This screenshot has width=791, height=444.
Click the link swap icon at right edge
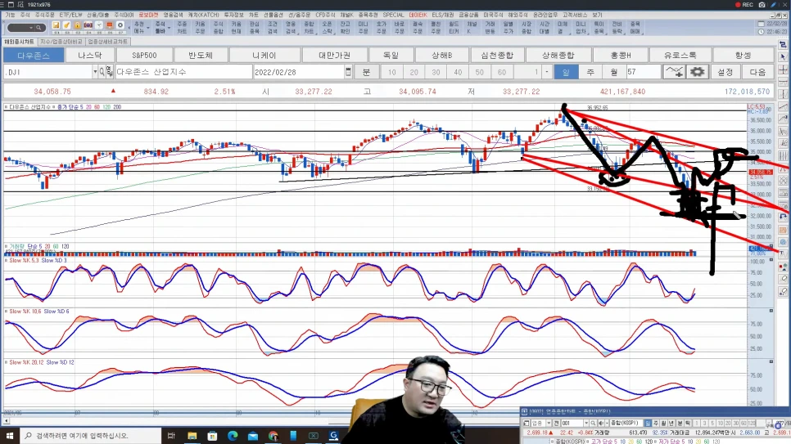tap(783, 45)
